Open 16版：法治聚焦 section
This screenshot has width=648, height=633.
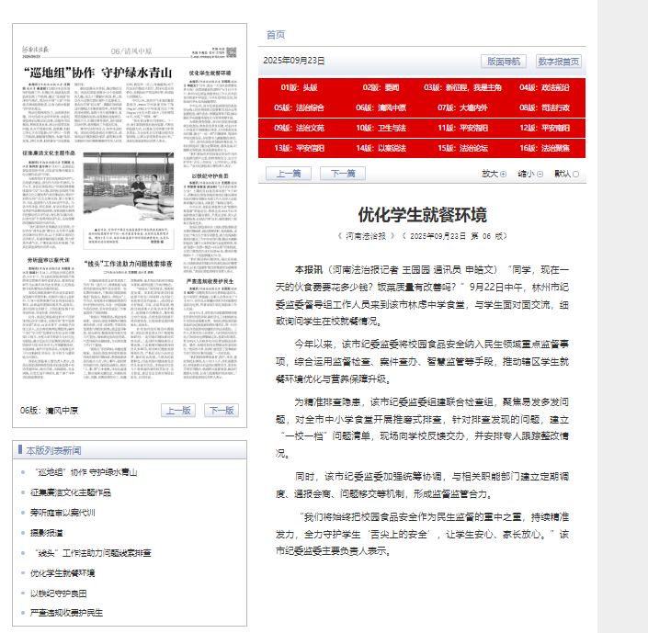(x=544, y=147)
